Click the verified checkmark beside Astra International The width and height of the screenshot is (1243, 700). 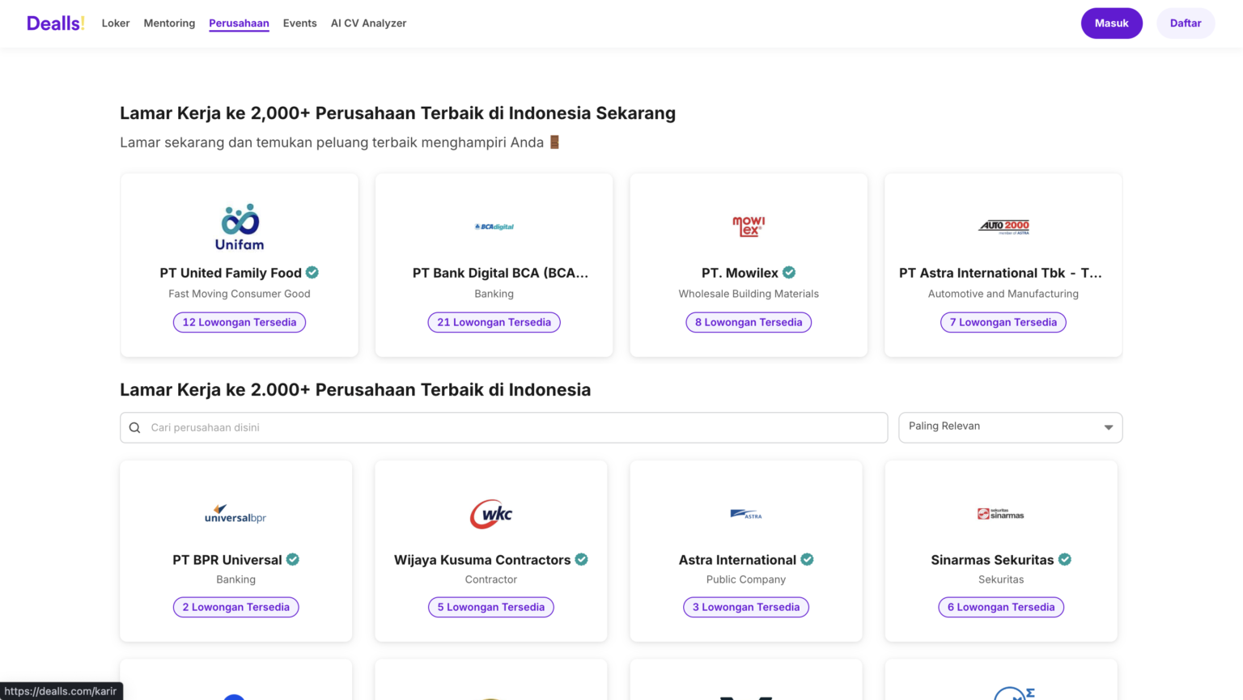tap(807, 559)
